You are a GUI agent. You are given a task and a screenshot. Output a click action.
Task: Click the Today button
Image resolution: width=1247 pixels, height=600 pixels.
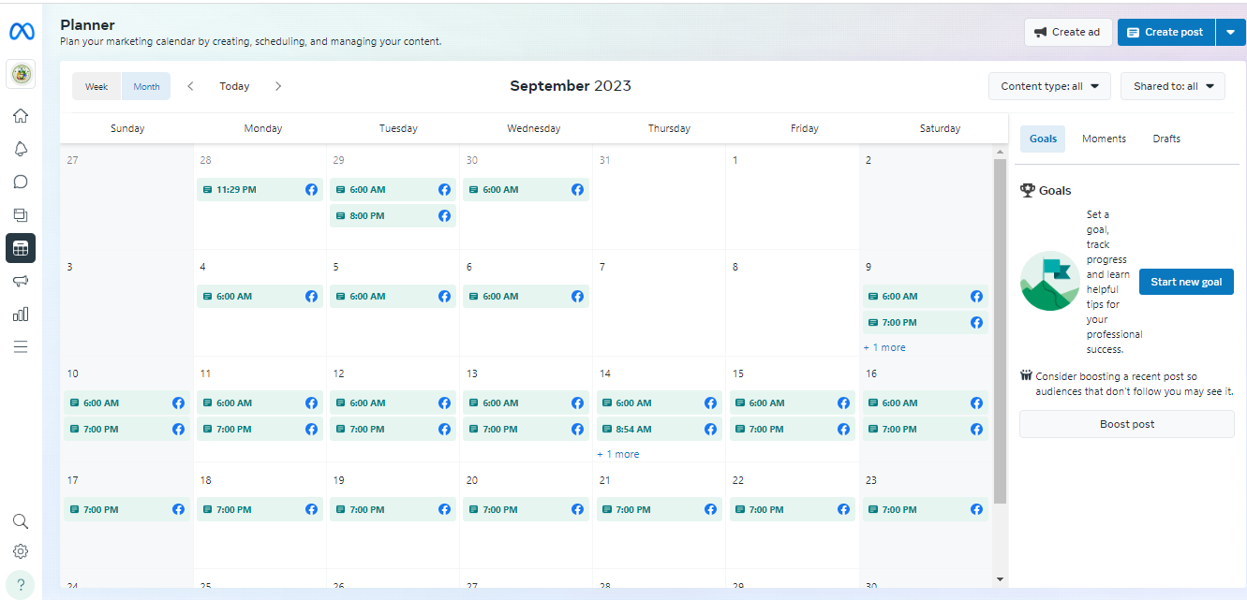(234, 86)
